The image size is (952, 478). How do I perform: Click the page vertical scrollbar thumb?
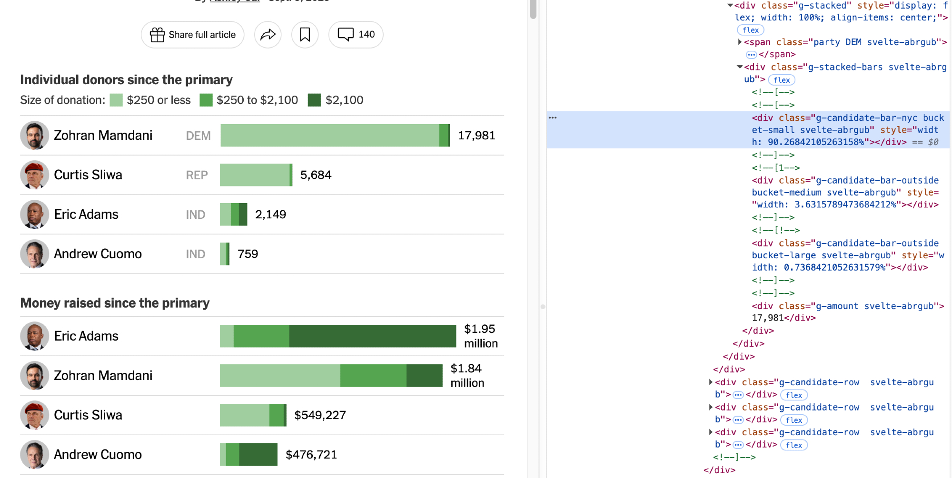click(x=533, y=10)
